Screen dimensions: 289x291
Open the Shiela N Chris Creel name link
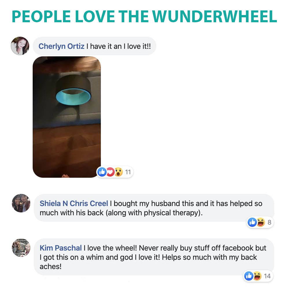pos(74,203)
